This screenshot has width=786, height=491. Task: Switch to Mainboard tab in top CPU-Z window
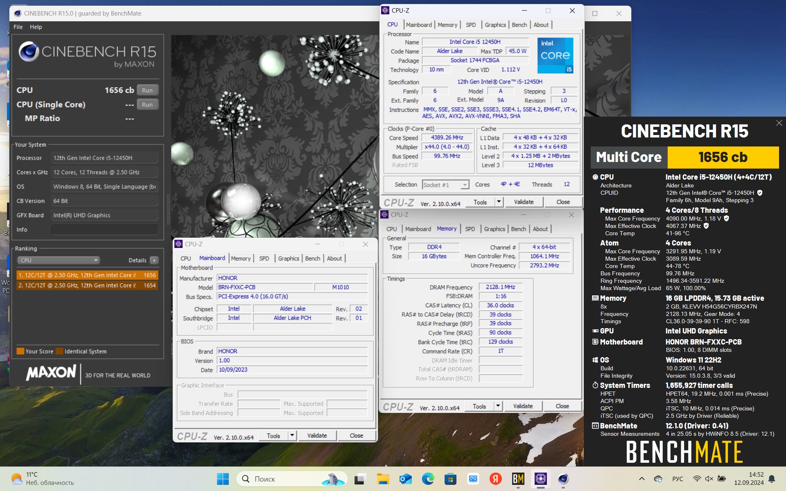pyautogui.click(x=419, y=25)
